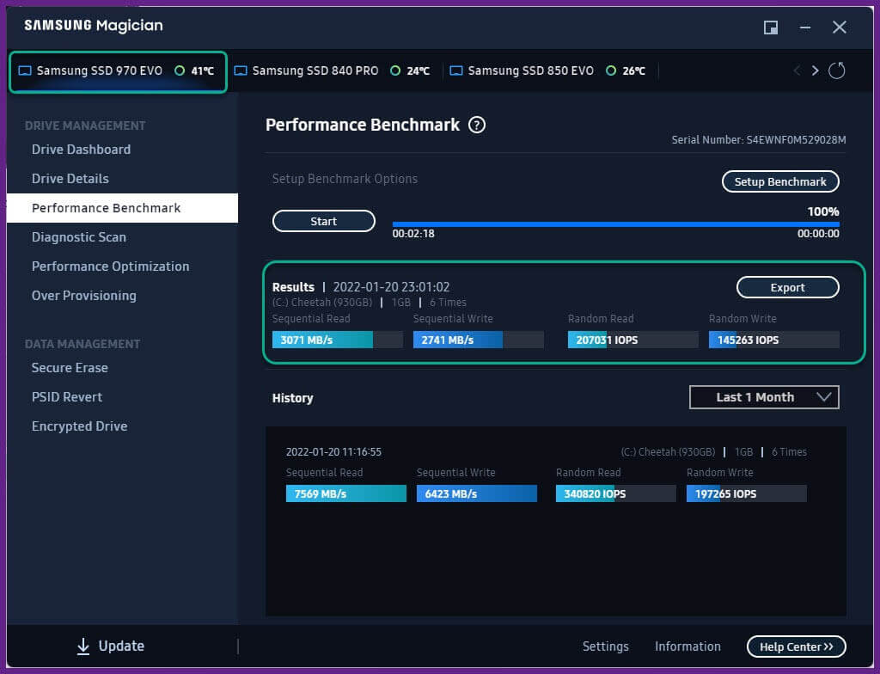Click the drive icon beside Samsung SSD 850 EVO
The image size is (880, 674).
[x=456, y=70]
